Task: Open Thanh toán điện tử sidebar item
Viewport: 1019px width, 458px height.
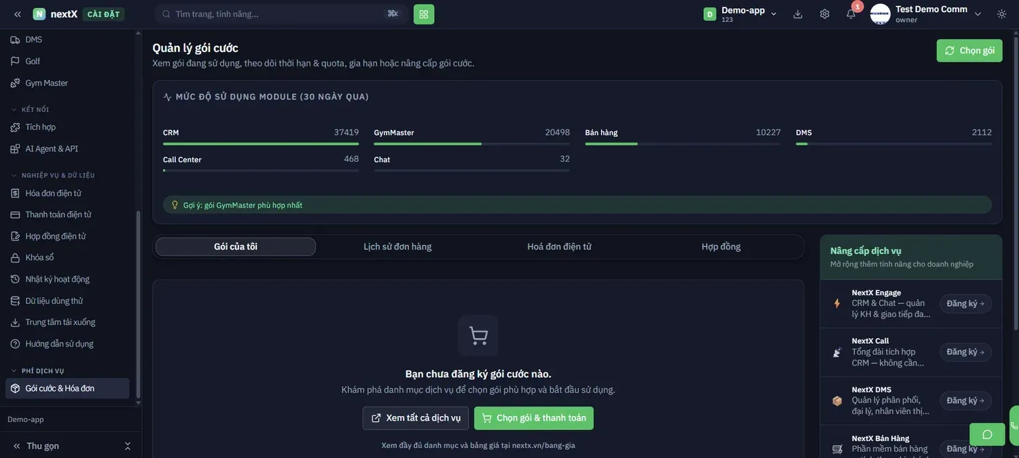Action: [67, 215]
